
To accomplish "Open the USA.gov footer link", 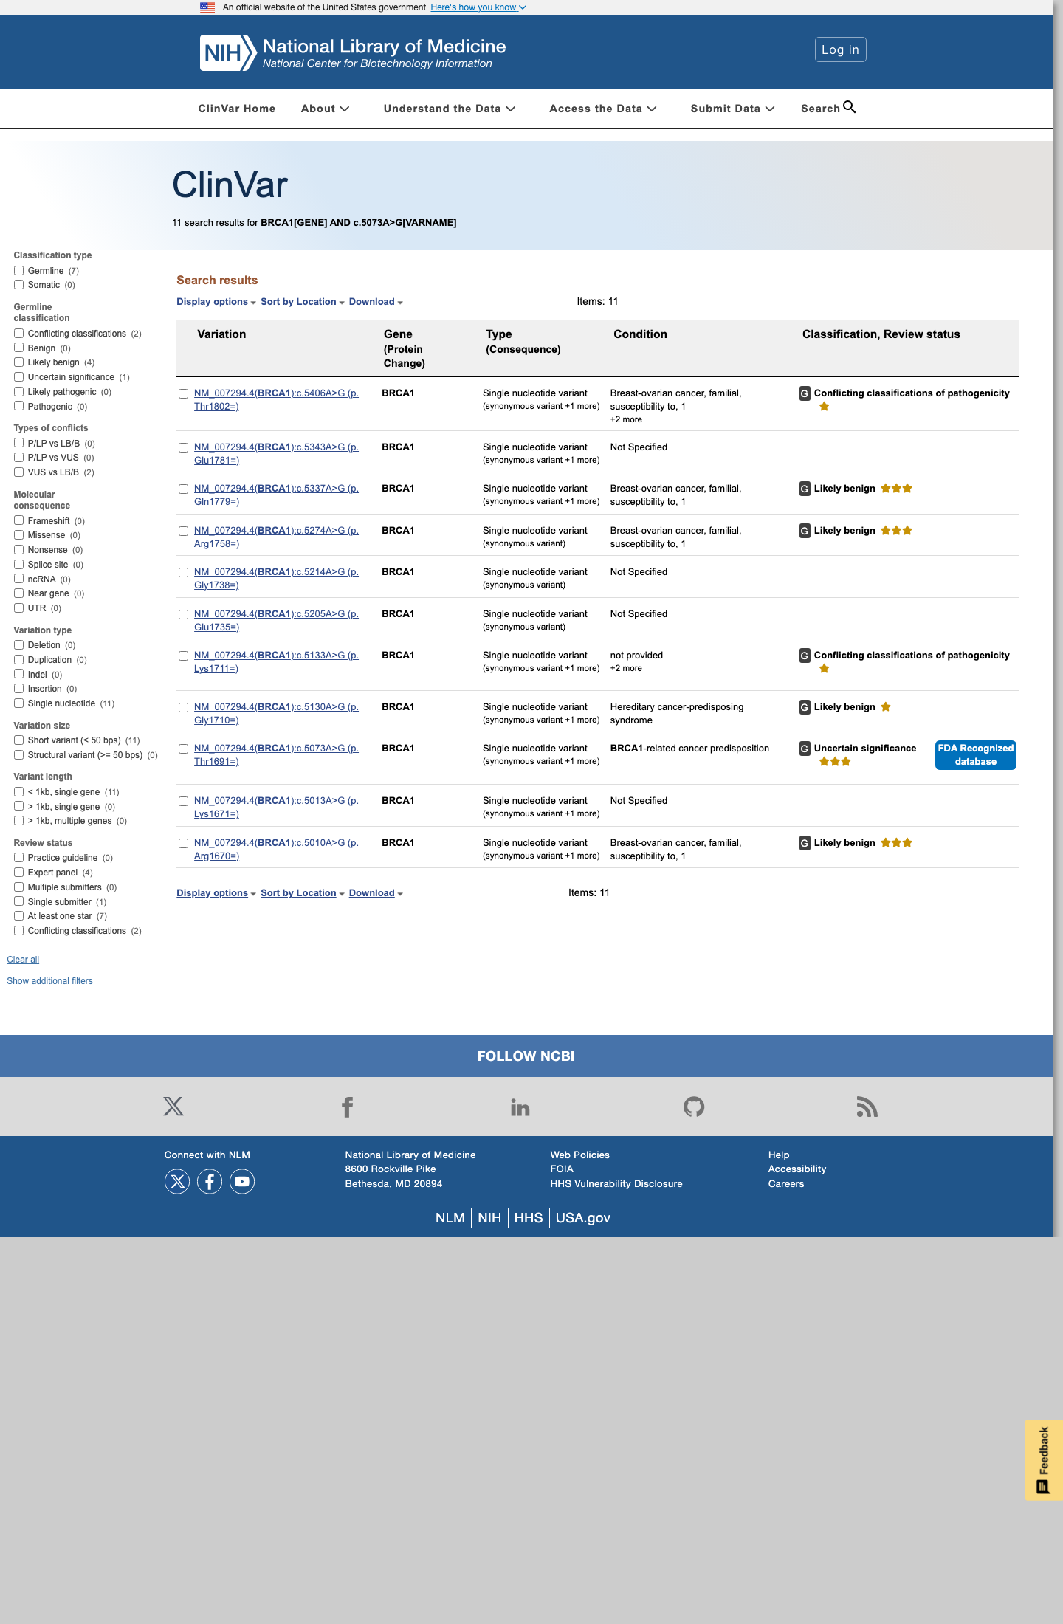I will coord(583,1218).
